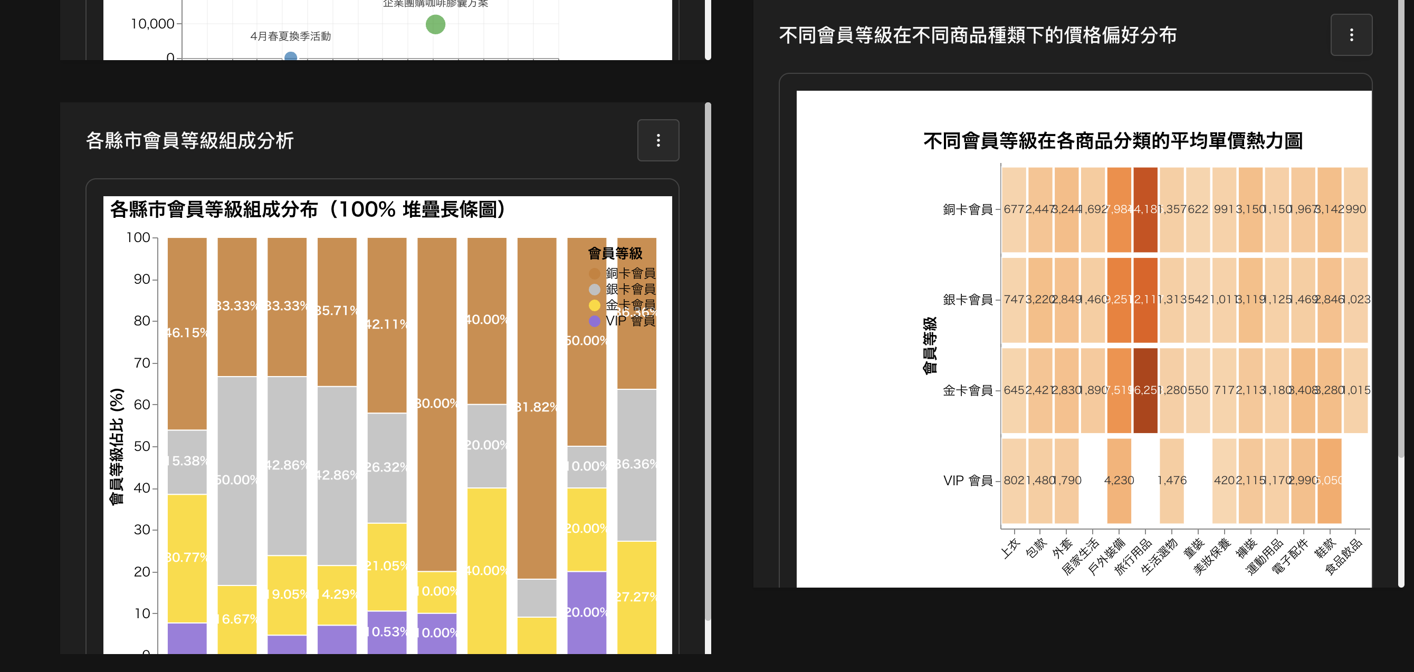Click the right dashboard panel scrollbar
The width and height of the screenshot is (1414, 672).
pyautogui.click(x=1401, y=228)
